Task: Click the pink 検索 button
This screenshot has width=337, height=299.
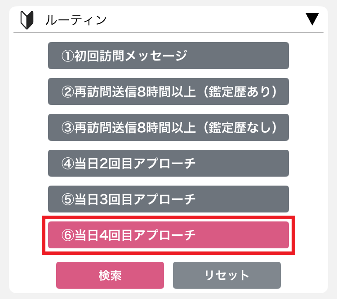Action: click(110, 275)
